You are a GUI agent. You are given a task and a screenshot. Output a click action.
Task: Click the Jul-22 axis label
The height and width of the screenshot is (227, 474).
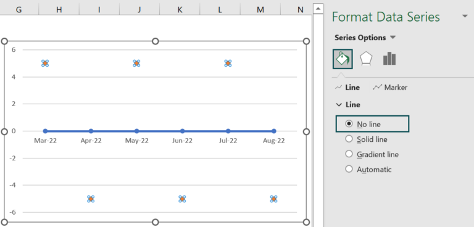click(228, 141)
